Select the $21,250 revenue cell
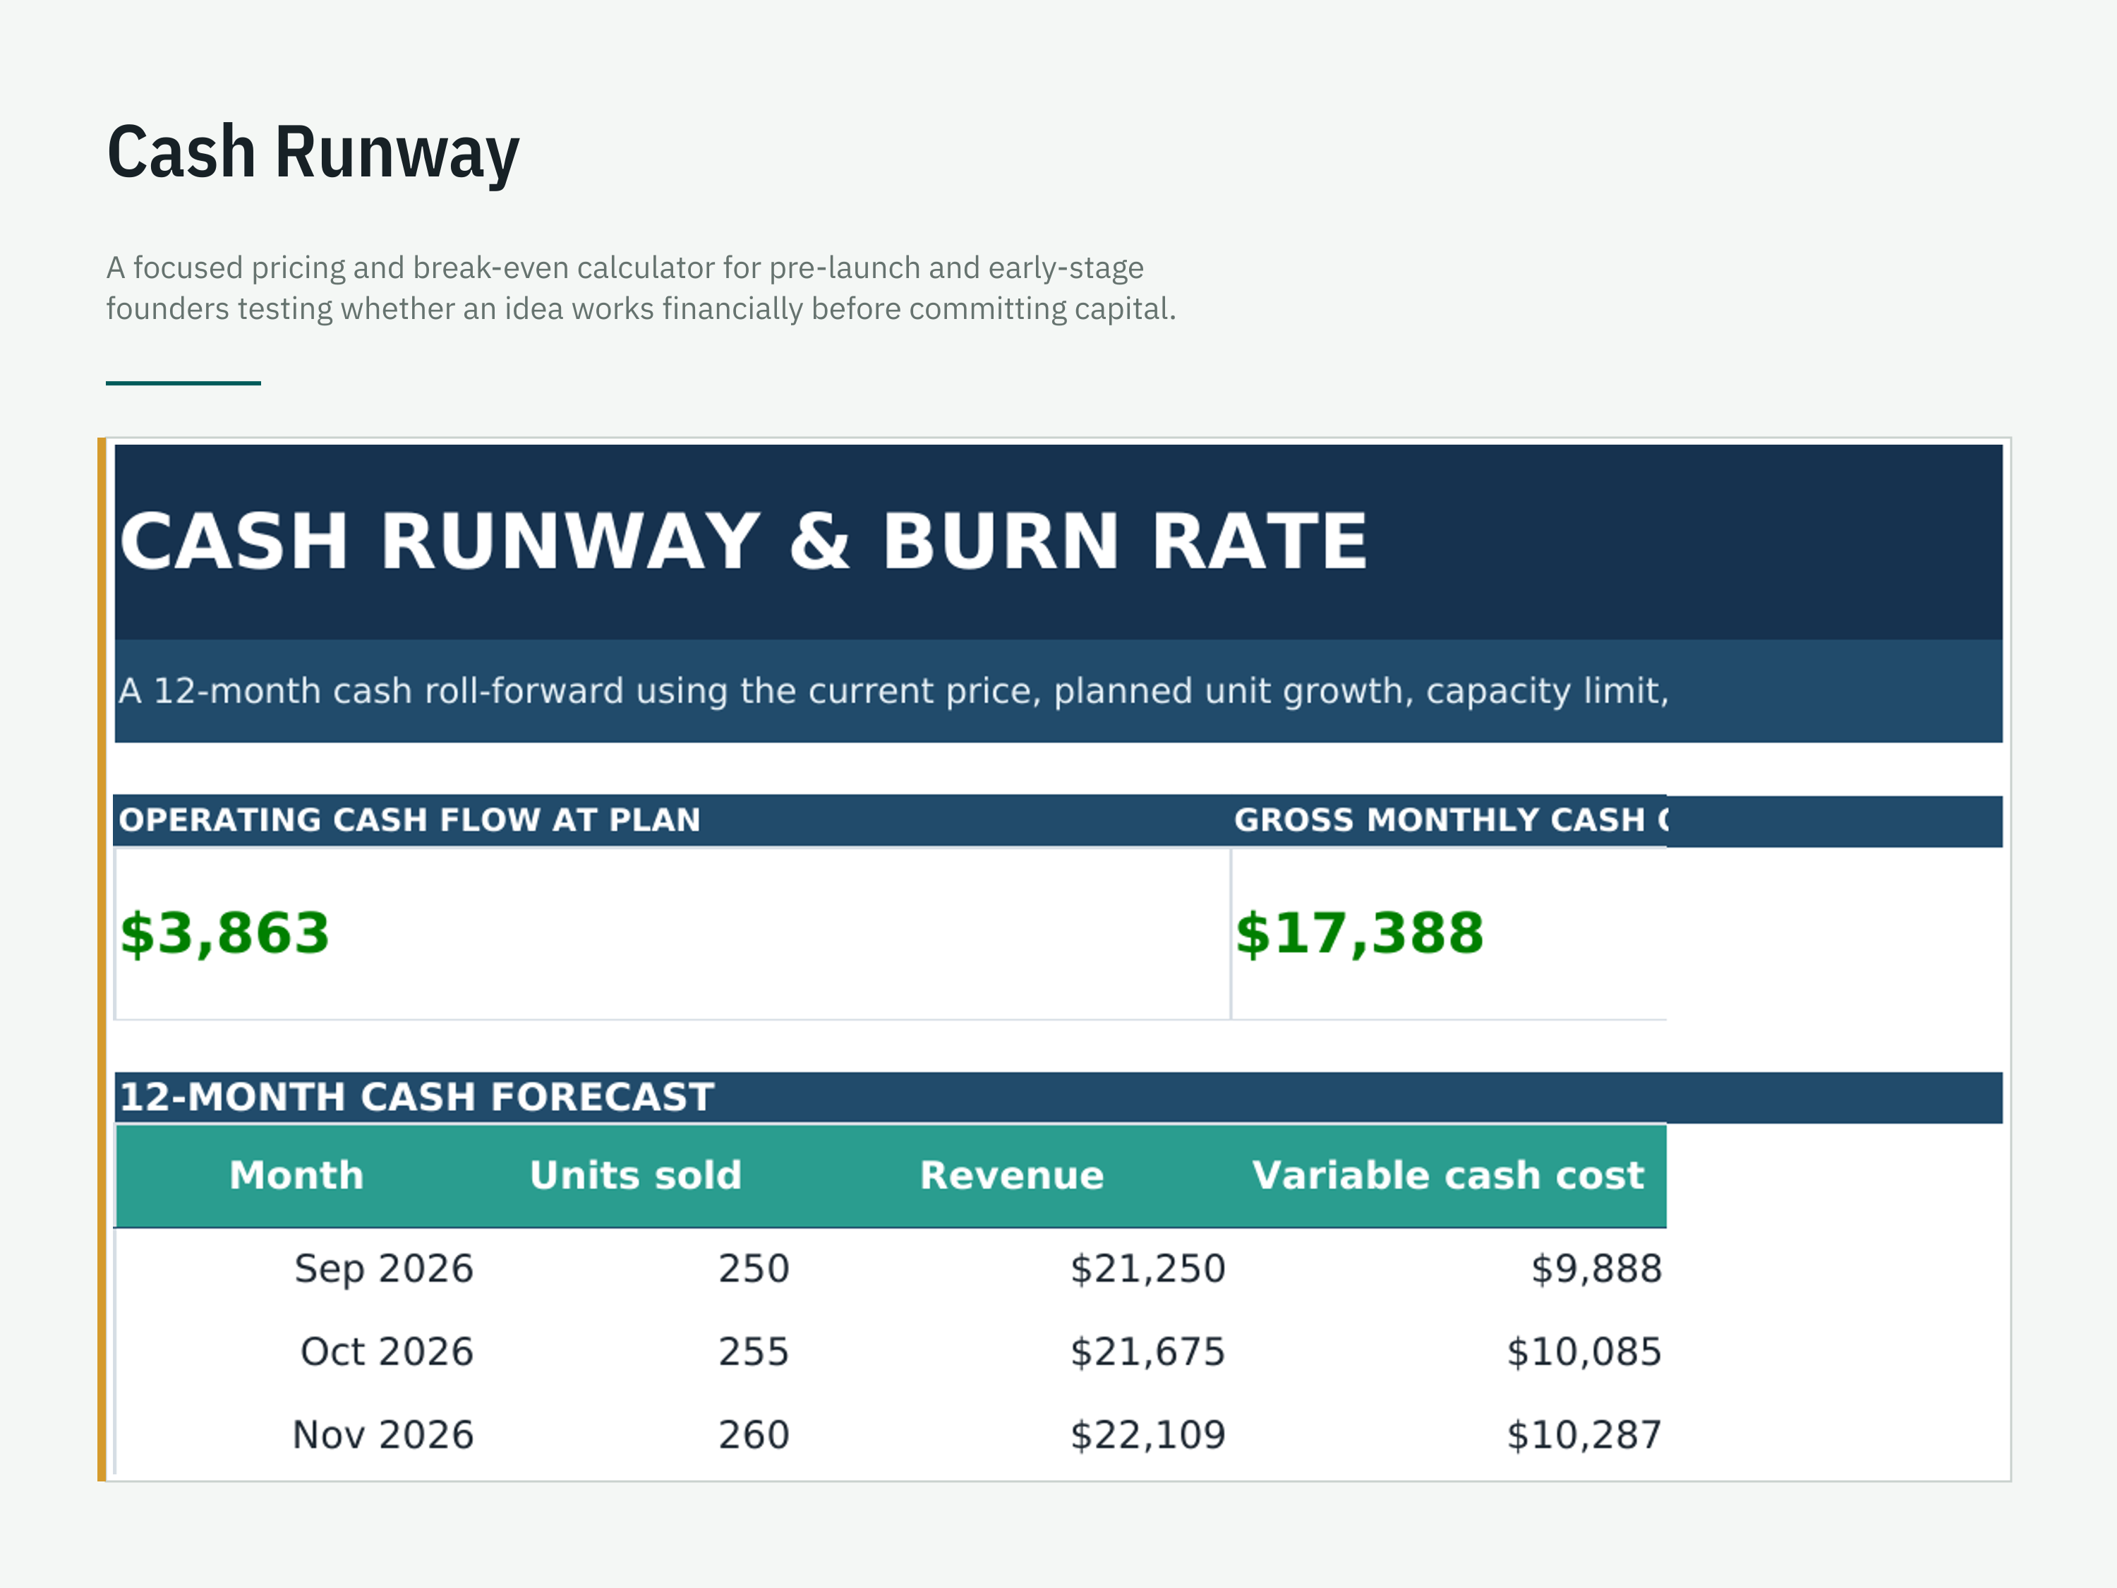The width and height of the screenshot is (2117, 1588). click(1147, 1269)
